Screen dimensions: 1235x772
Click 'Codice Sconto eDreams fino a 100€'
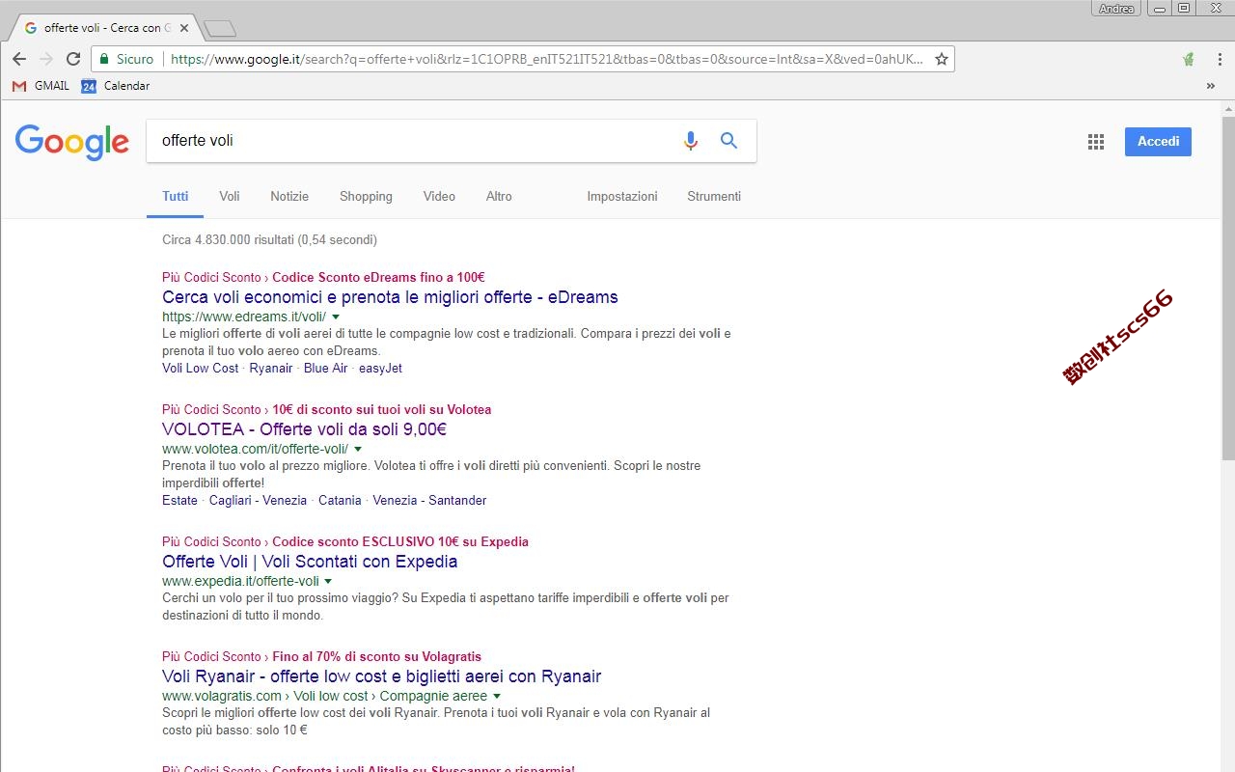coord(378,277)
